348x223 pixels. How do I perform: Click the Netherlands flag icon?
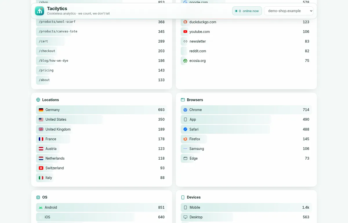click(x=41, y=159)
